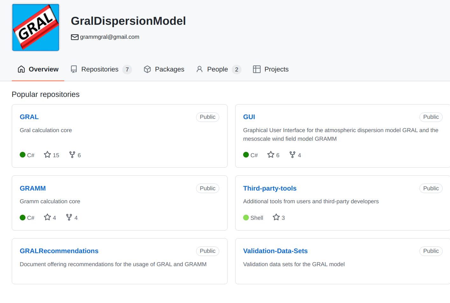Click the Public badge on Third-party-tools card

[431, 188]
